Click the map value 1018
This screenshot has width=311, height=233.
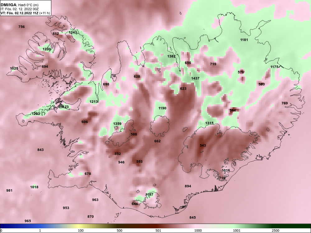34,187
